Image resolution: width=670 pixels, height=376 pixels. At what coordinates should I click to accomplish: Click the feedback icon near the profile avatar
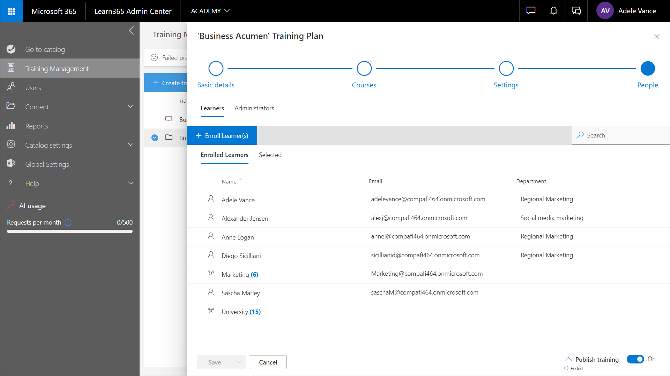tap(576, 11)
